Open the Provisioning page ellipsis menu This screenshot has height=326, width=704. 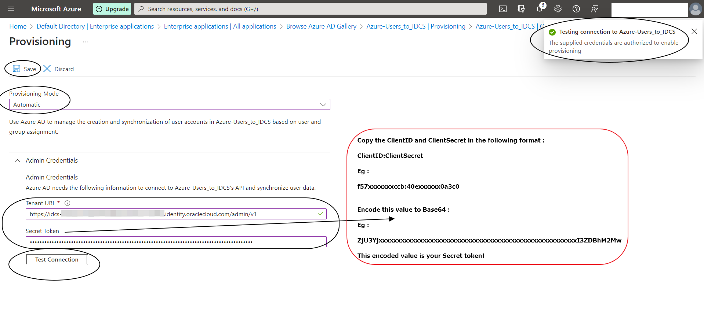[86, 42]
